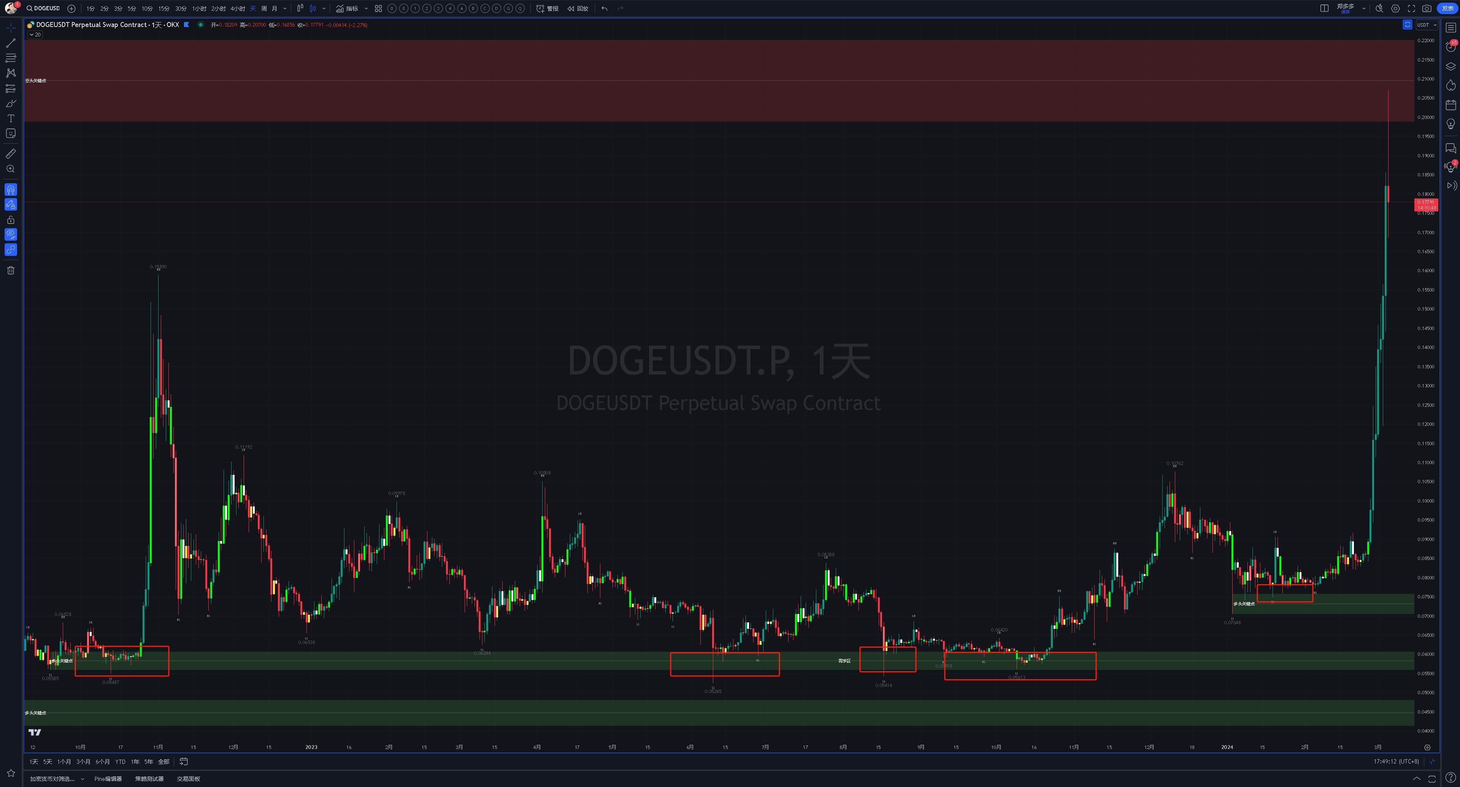Delete drawings with the trash icon
Viewport: 1460px width, 787px height.
tap(11, 270)
